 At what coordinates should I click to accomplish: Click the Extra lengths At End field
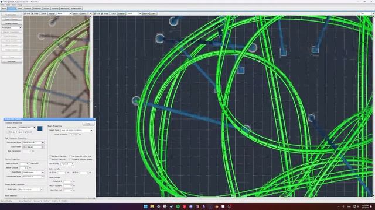pyautogui.click(x=84, y=173)
